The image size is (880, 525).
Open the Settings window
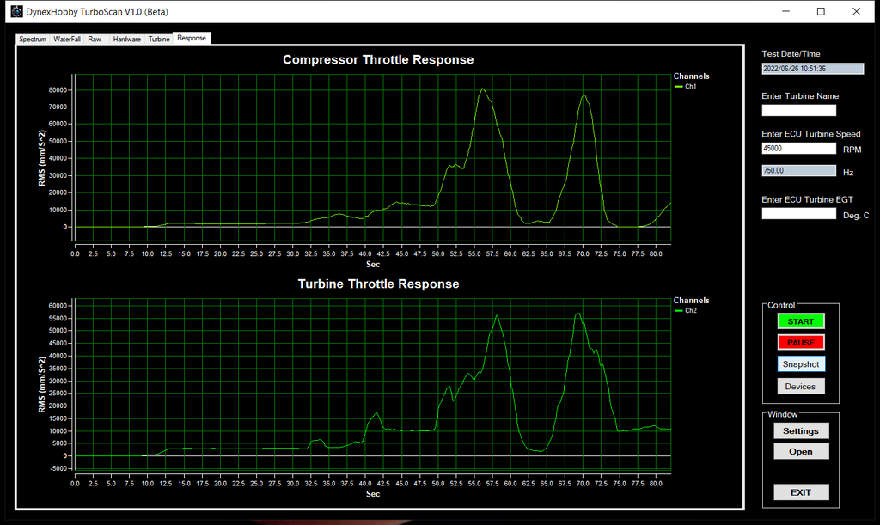click(801, 430)
